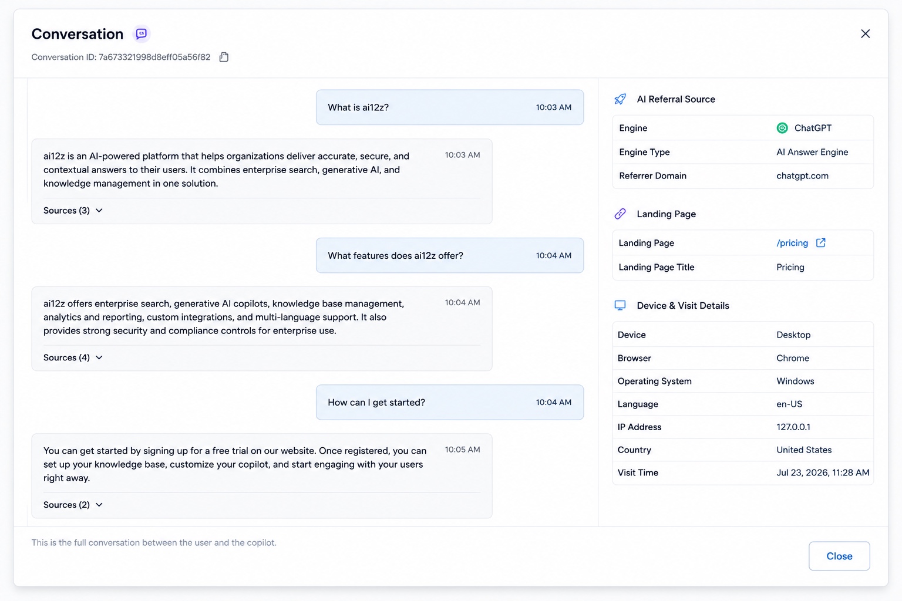Click the 'ChatGPT' engine value

click(x=813, y=128)
